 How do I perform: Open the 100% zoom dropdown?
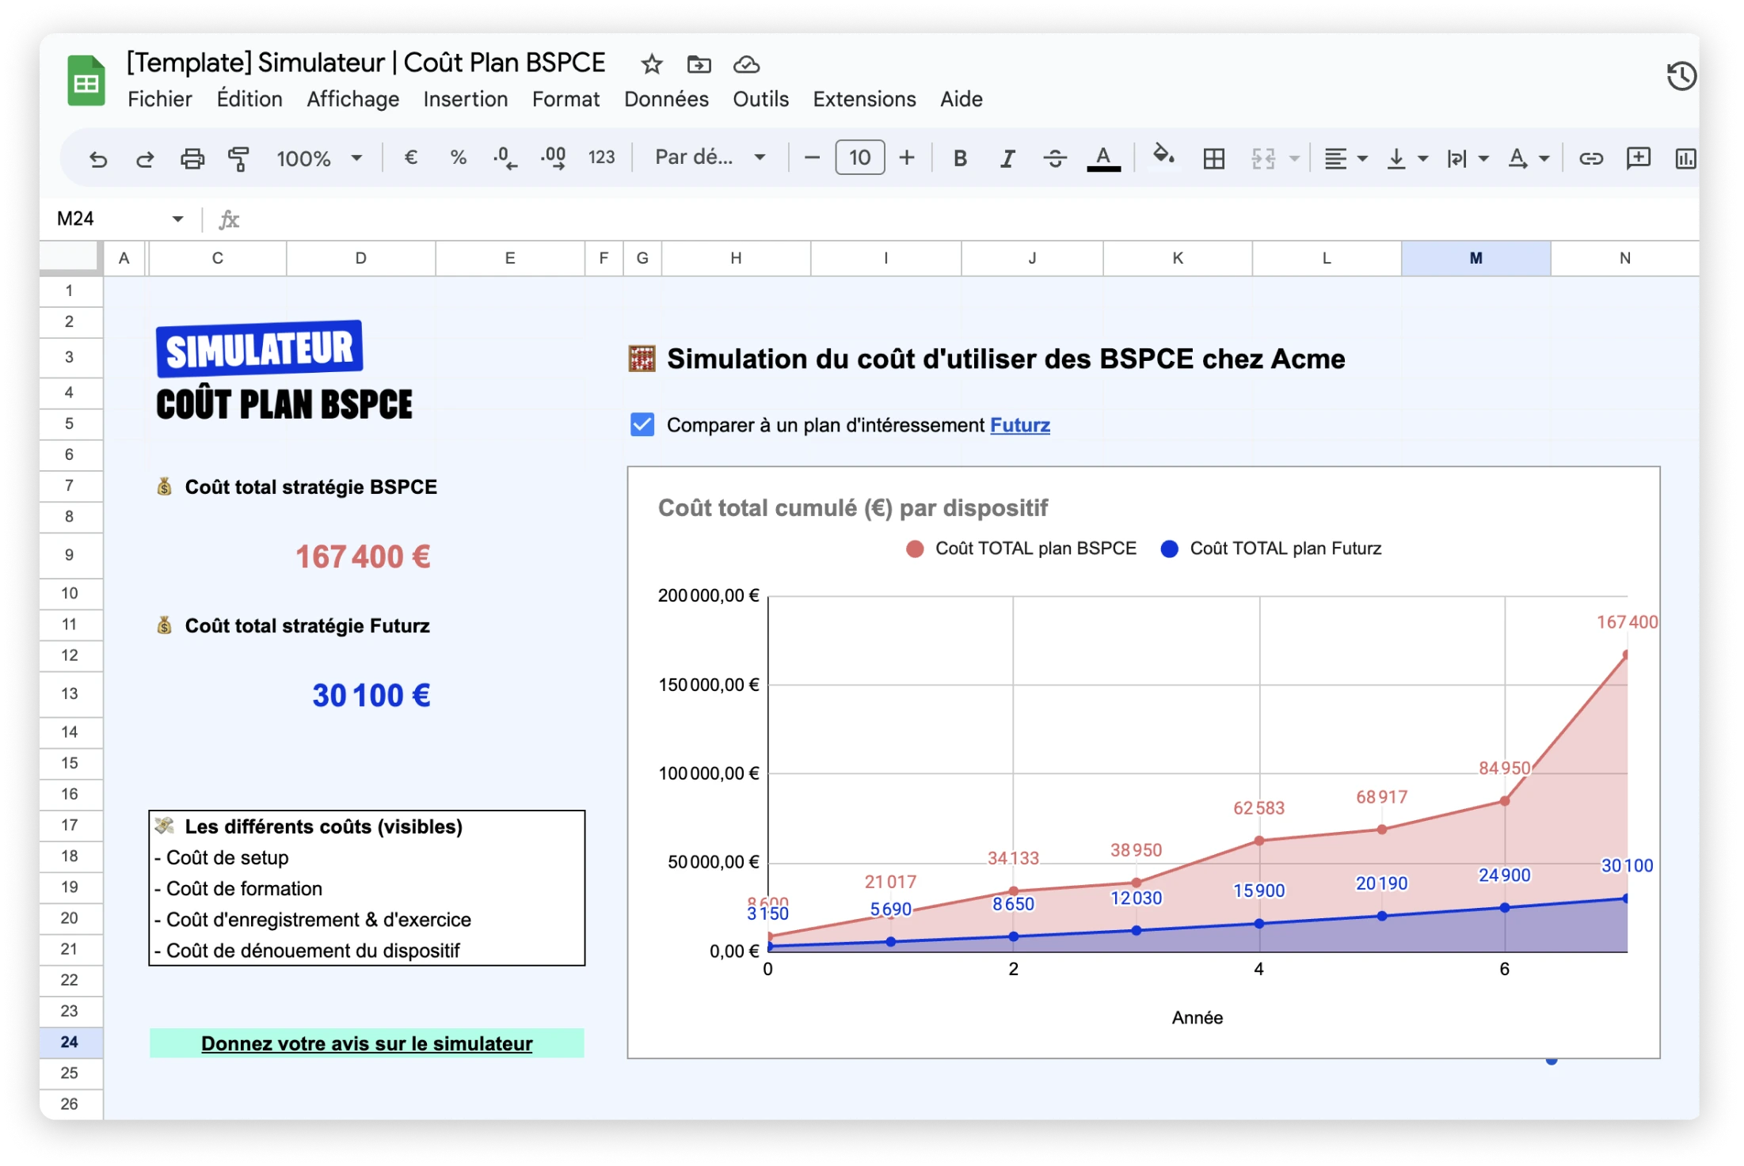click(x=318, y=158)
